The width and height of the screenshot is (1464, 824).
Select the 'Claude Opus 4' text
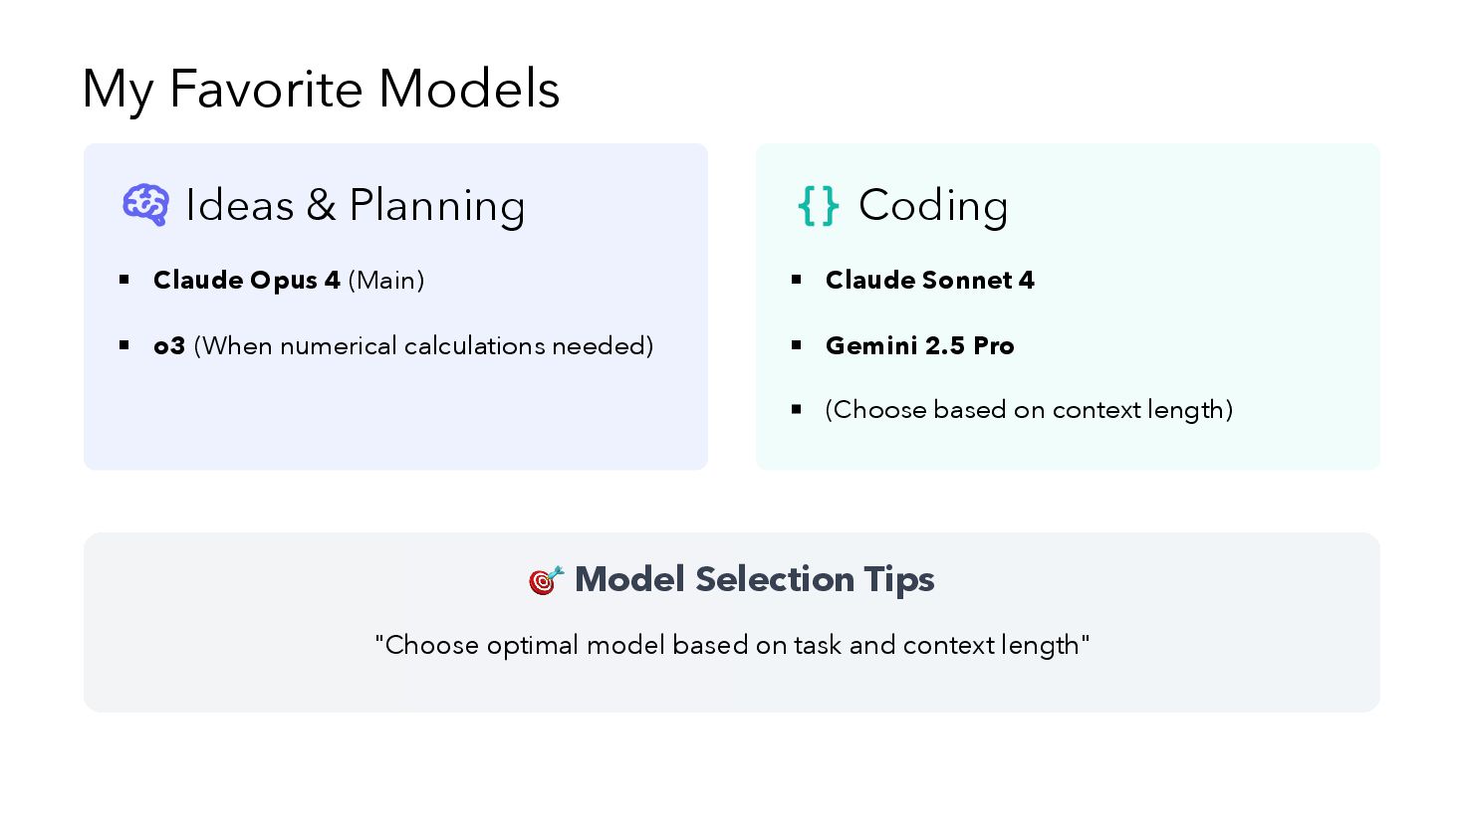pos(247,280)
